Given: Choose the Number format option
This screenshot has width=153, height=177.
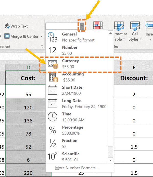Looking at the screenshot, I should coord(76,50).
